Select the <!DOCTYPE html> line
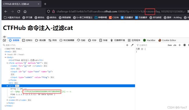This screenshot has width=189, height=110. click(x=13, y=49)
